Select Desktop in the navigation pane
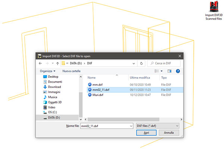 coord(53,77)
